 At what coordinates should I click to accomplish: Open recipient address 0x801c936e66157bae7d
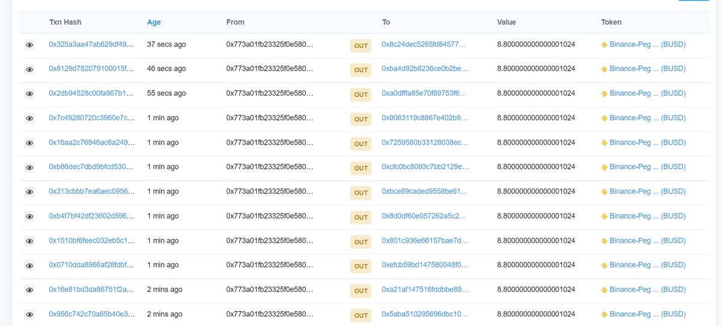point(425,241)
